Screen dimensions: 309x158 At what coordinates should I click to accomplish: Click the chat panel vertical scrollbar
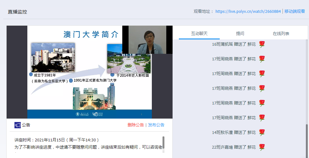(x=306, y=141)
